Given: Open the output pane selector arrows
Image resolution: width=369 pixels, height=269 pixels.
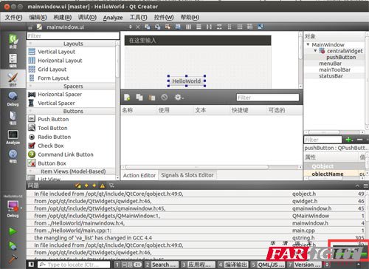Looking at the screenshot, I should pyautogui.click(x=327, y=265).
